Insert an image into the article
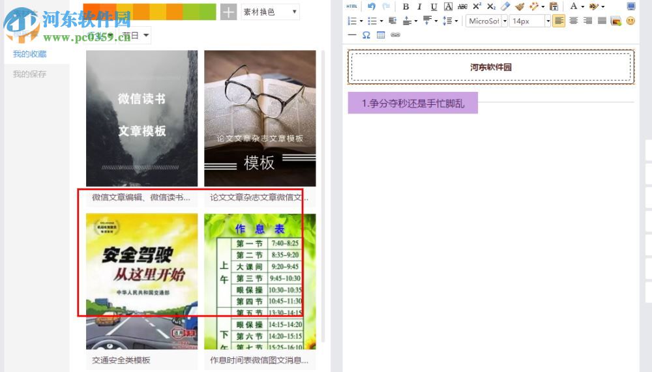The width and height of the screenshot is (652, 372). pyautogui.click(x=616, y=21)
